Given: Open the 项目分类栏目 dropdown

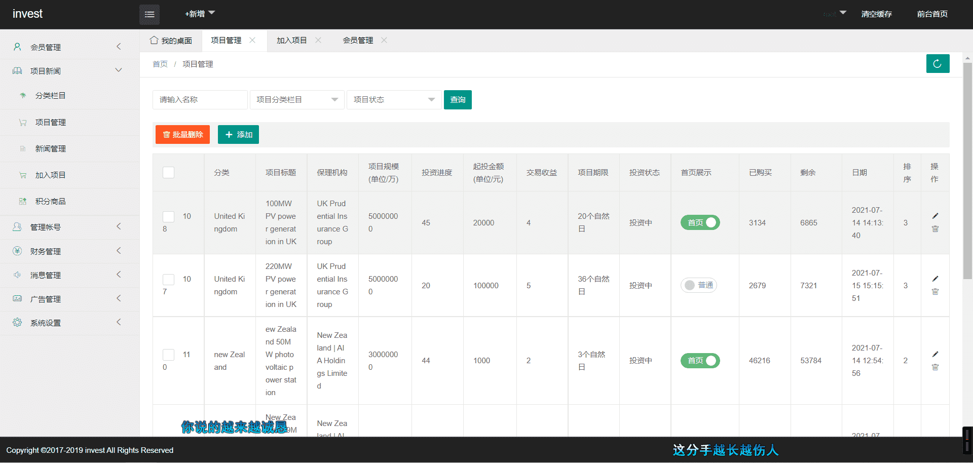Looking at the screenshot, I should [x=297, y=100].
